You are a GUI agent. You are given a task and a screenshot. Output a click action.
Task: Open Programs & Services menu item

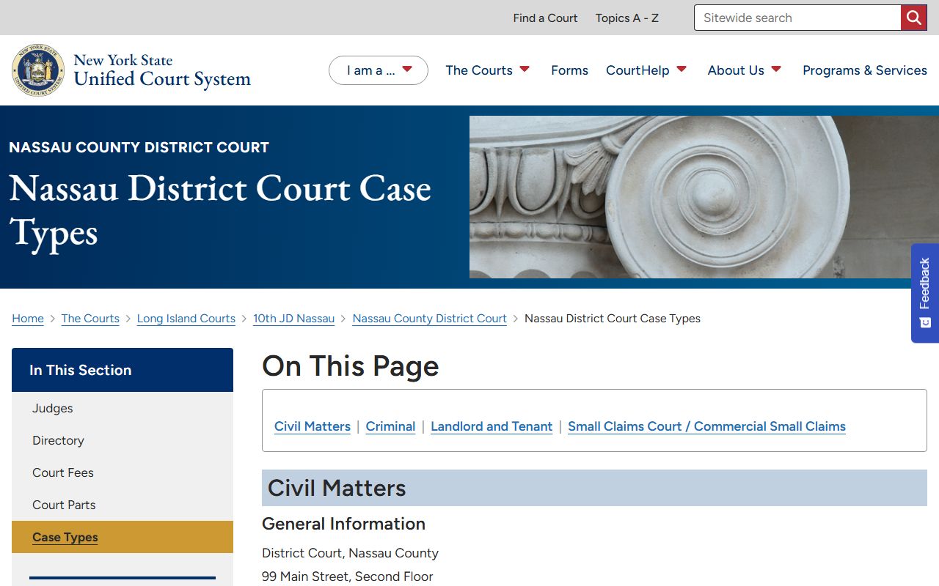865,70
